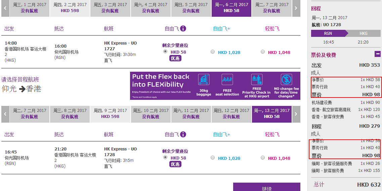Select return 自由飞 HKD 58 fare radio
The width and height of the screenshot is (382, 191).
point(165,157)
